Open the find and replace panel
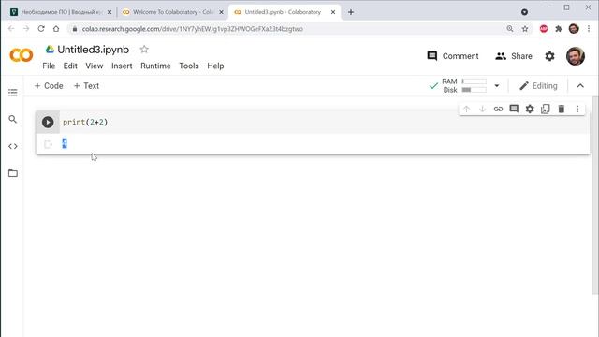Viewport: 599px width, 337px height. click(12, 119)
